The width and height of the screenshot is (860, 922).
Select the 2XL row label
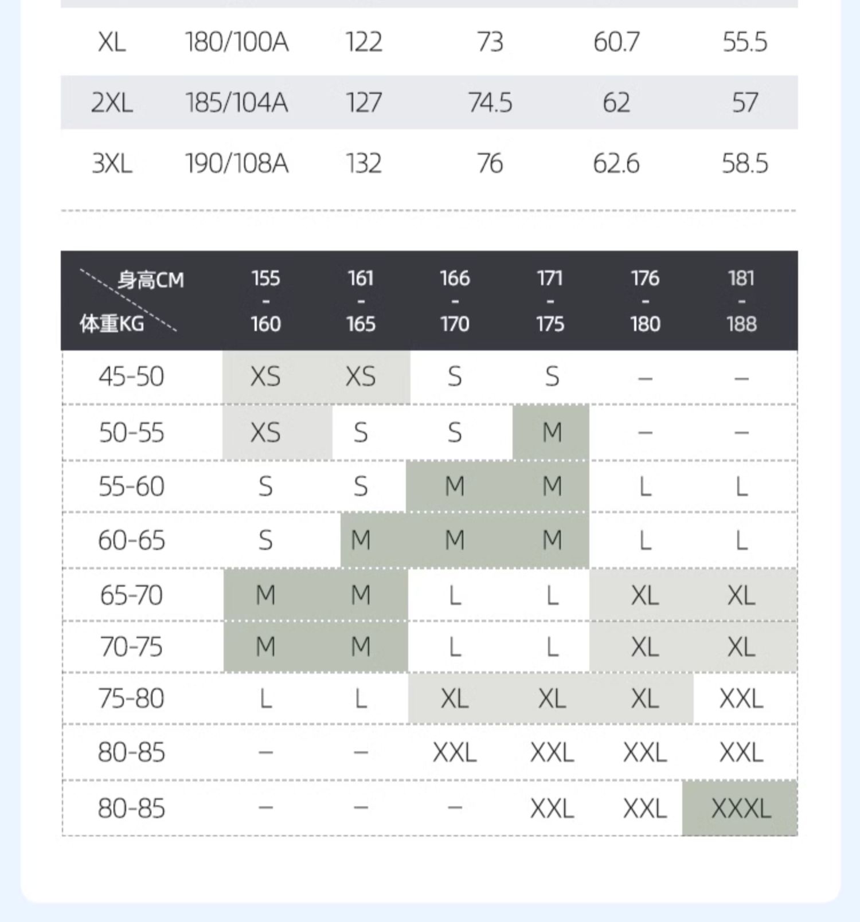click(112, 103)
